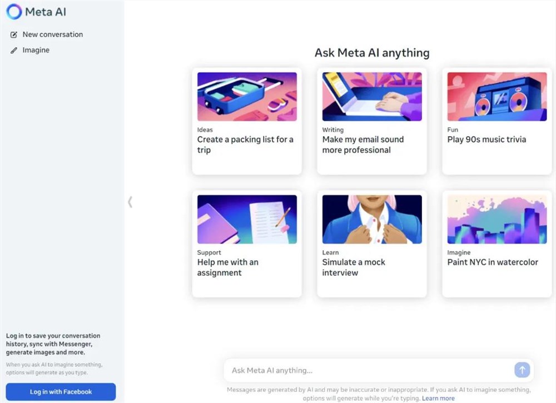The height and width of the screenshot is (403, 556).
Task: Select the boombox 90s music image
Action: tap(497, 97)
